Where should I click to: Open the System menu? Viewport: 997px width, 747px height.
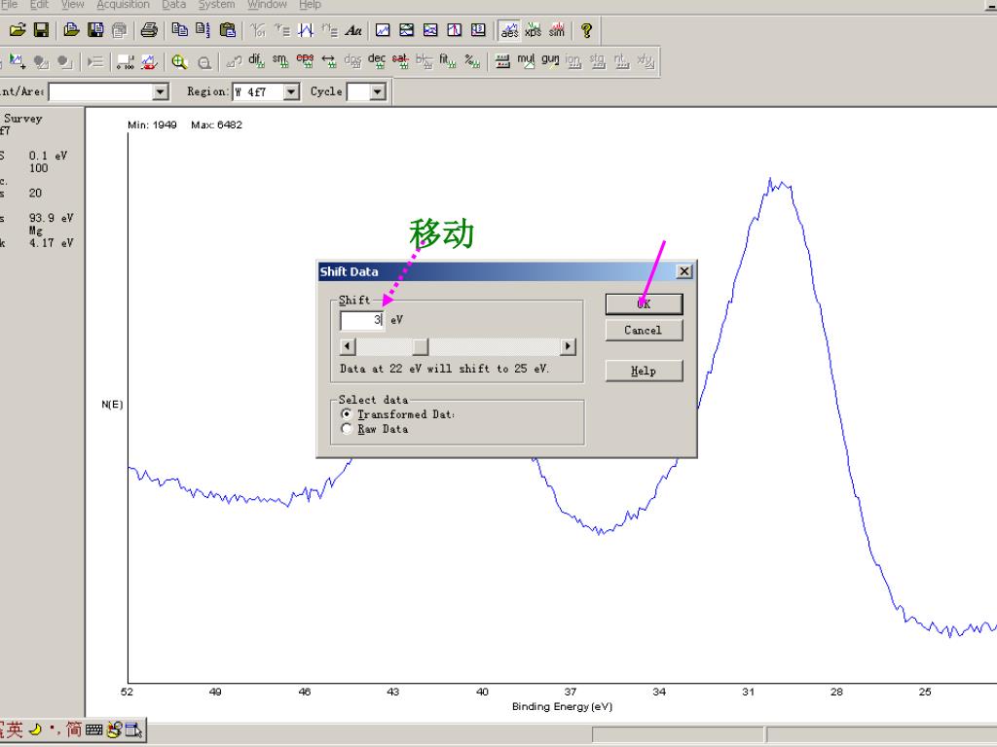point(217,5)
